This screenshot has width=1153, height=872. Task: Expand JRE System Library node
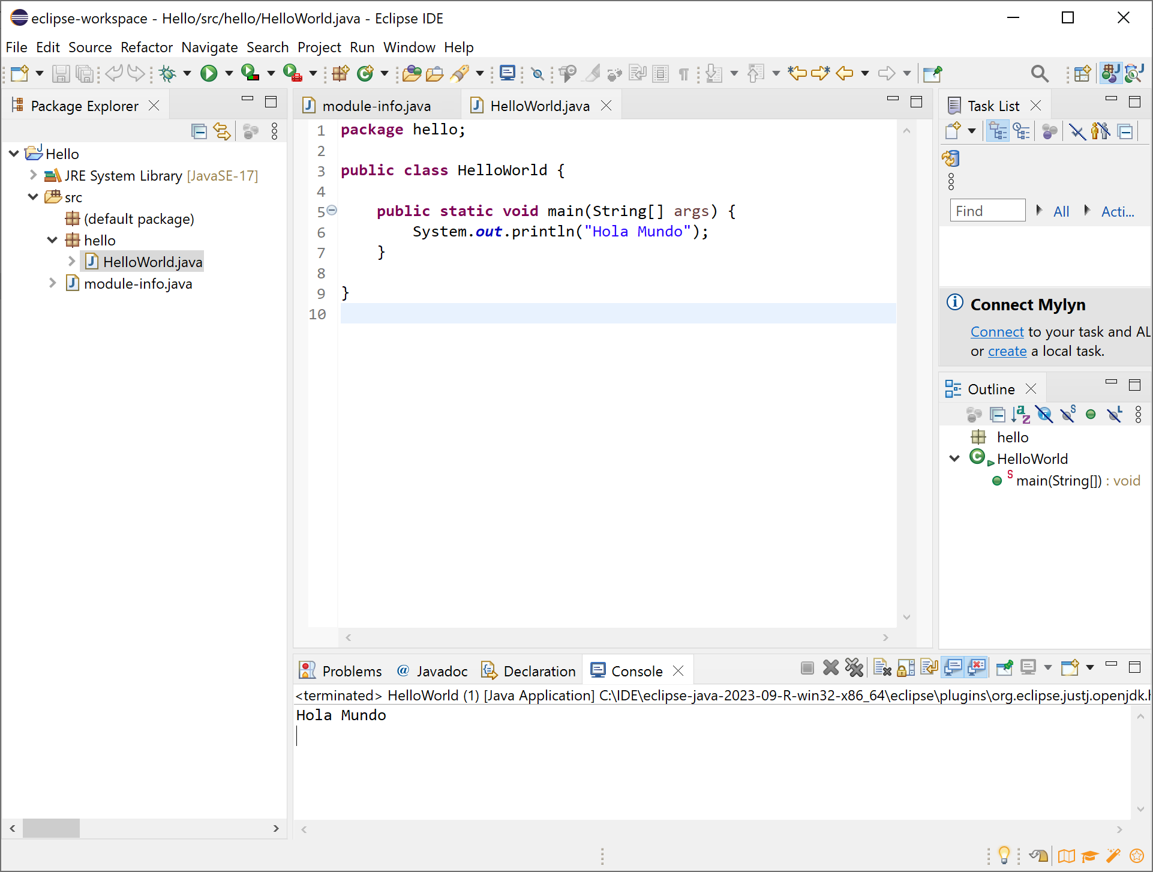33,175
